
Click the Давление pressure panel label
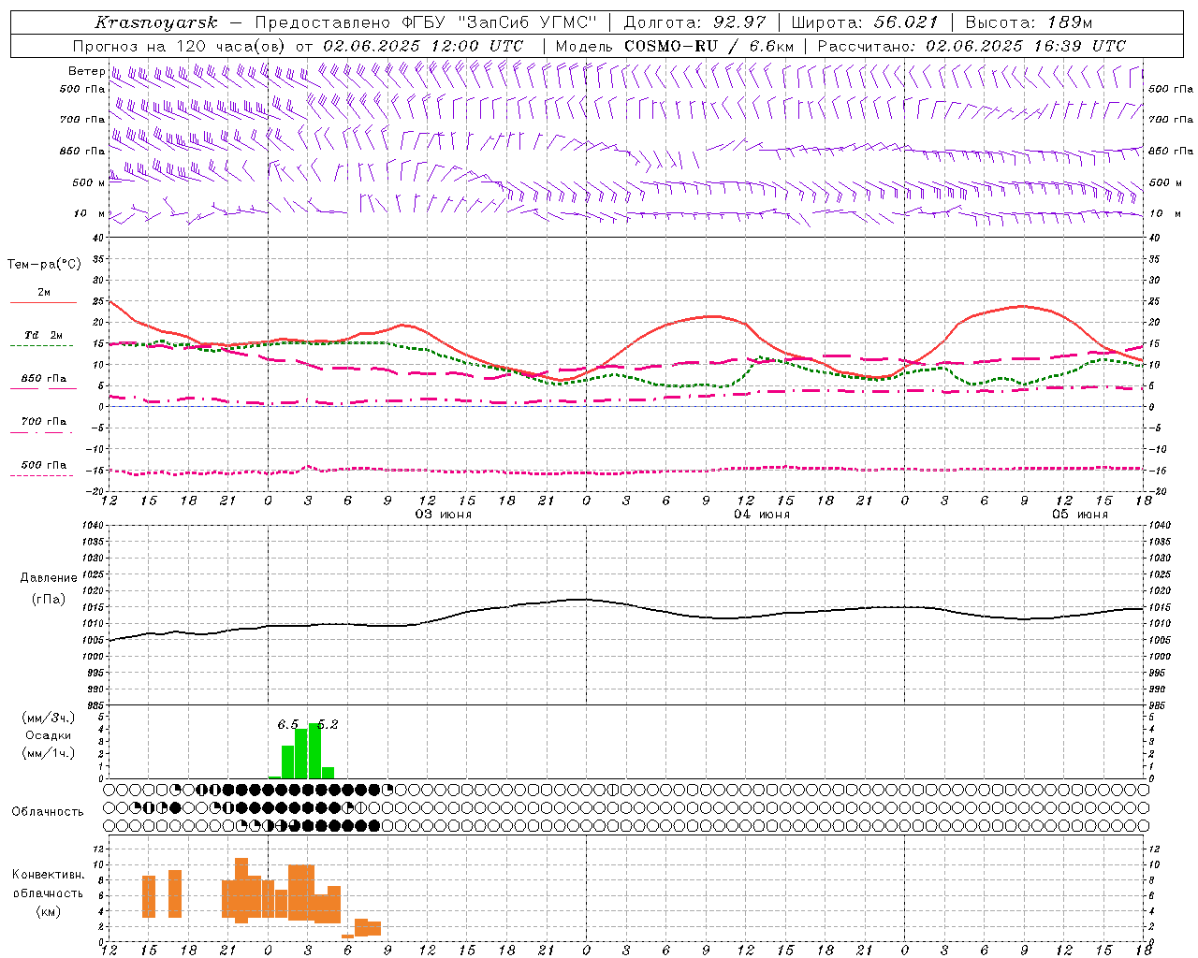pyautogui.click(x=49, y=578)
